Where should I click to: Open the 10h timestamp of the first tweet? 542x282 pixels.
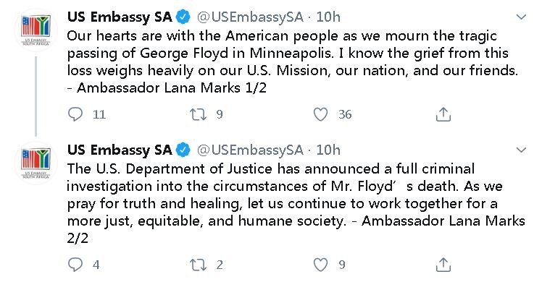pyautogui.click(x=328, y=17)
